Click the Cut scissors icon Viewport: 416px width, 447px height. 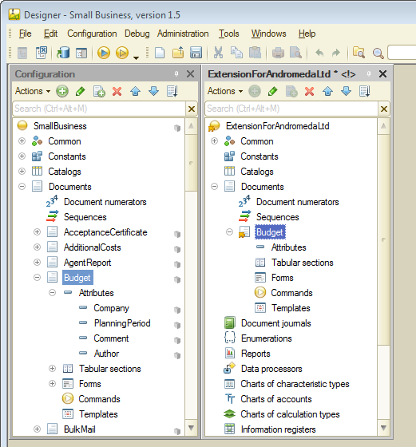[x=218, y=53]
